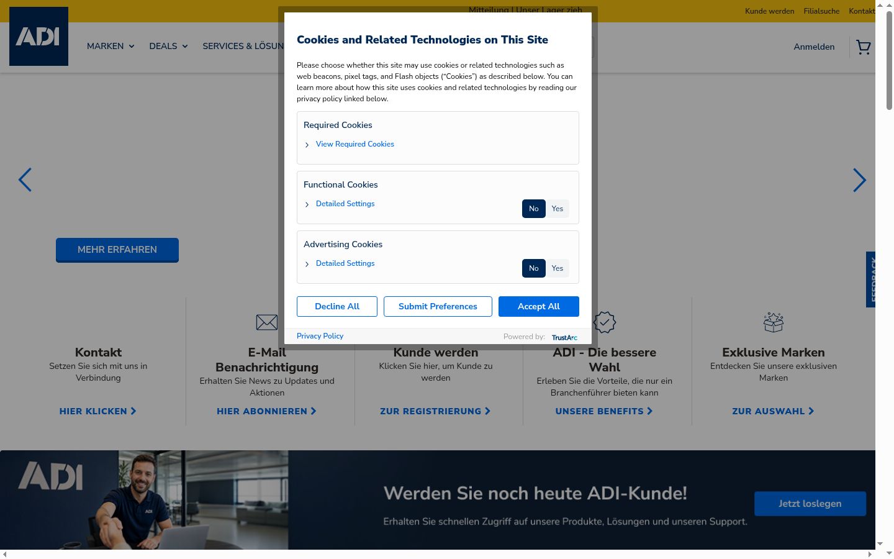Expand View Required Cookies details
Screen dimensions: 894x559
coord(354,144)
